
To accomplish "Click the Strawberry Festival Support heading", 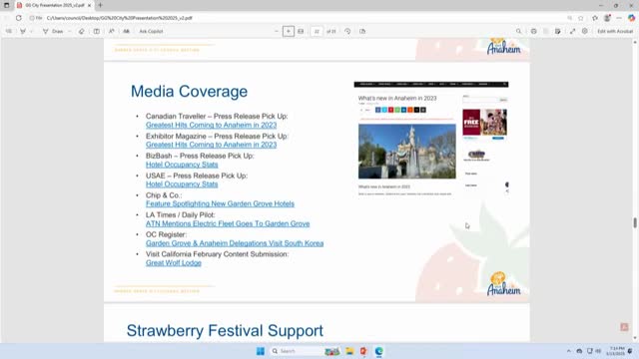I will pyautogui.click(x=225, y=330).
